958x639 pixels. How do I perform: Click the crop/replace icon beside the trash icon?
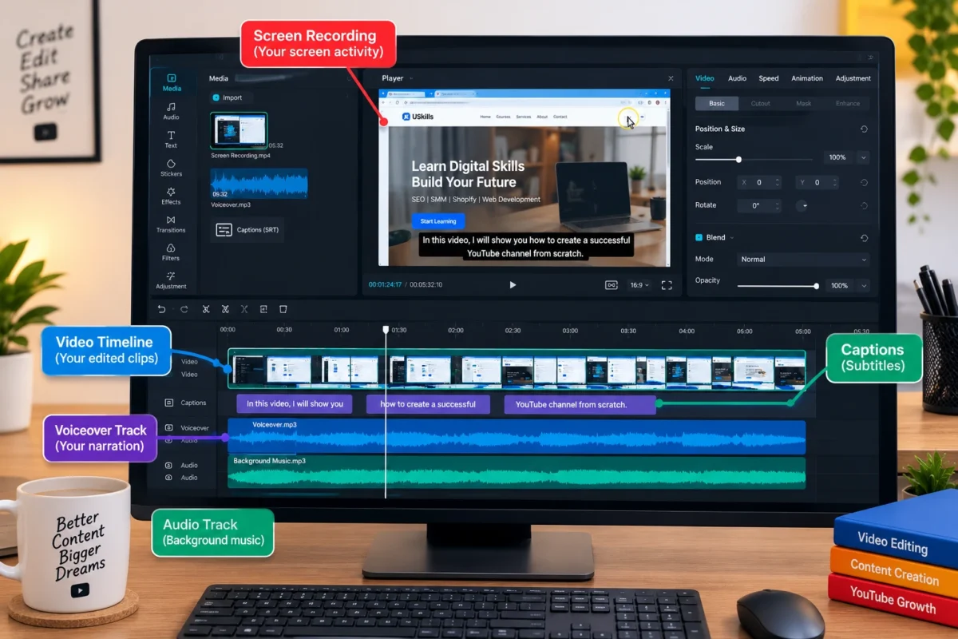point(263,309)
